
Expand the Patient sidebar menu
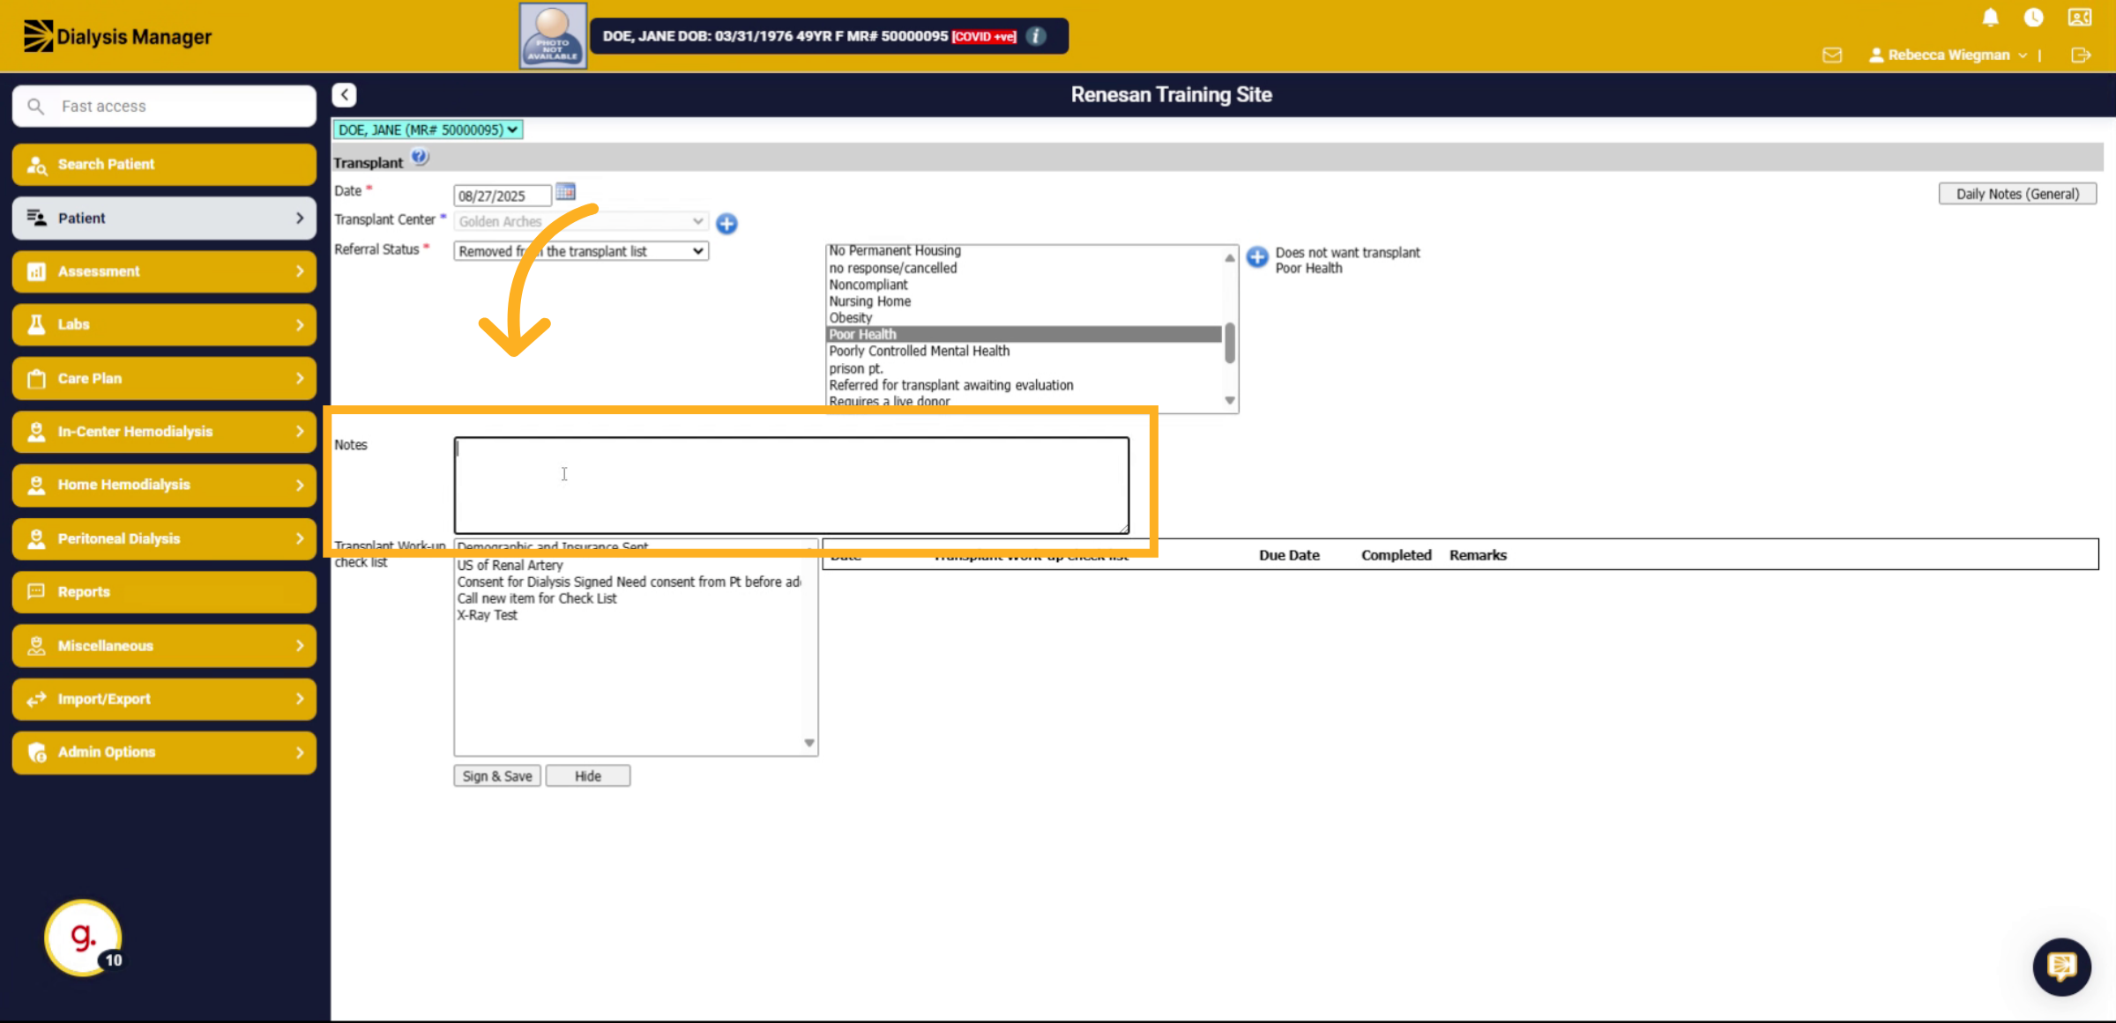pos(165,218)
